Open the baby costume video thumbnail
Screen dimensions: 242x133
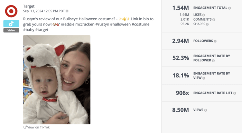click(x=57, y=80)
